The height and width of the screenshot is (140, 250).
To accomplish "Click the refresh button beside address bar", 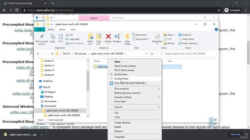I will [x=152, y=54].
